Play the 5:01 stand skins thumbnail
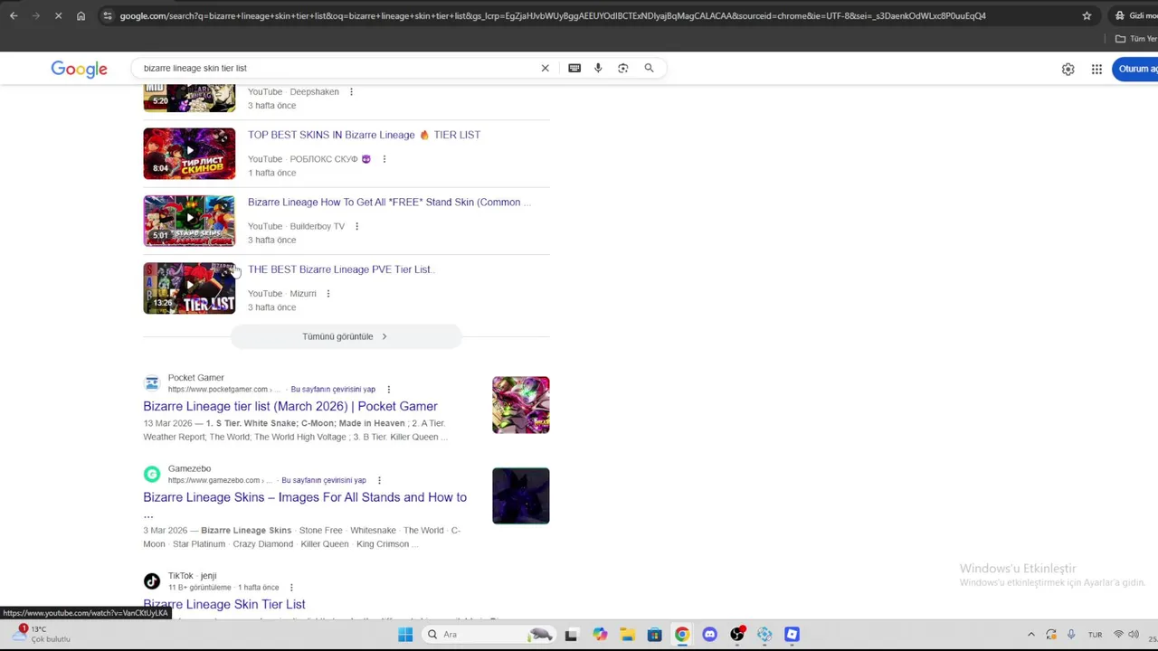 [x=189, y=221]
